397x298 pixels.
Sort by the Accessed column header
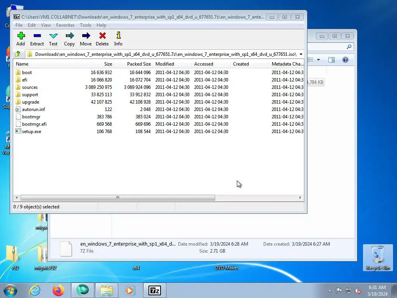point(211,64)
